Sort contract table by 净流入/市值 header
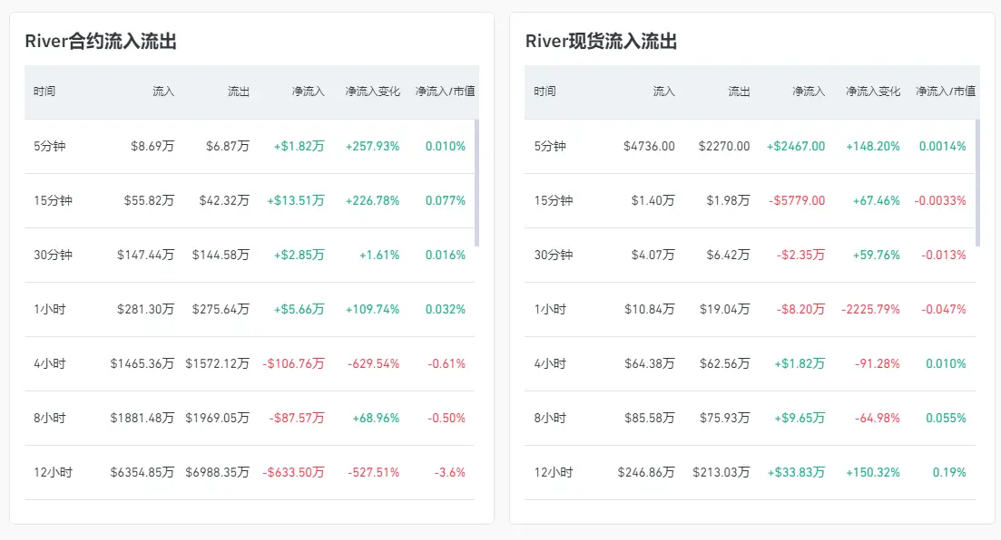This screenshot has width=1001, height=540. click(x=445, y=92)
